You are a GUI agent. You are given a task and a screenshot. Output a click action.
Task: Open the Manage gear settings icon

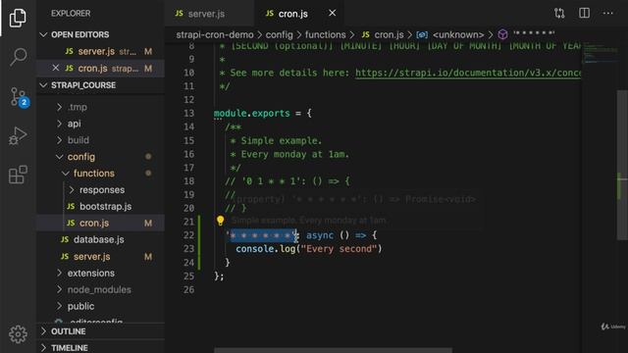pyautogui.click(x=18, y=333)
